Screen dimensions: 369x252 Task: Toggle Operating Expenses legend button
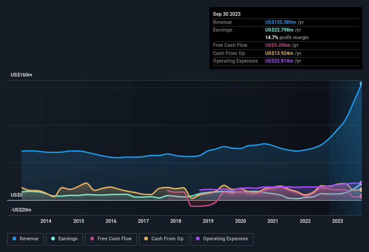[222, 239]
